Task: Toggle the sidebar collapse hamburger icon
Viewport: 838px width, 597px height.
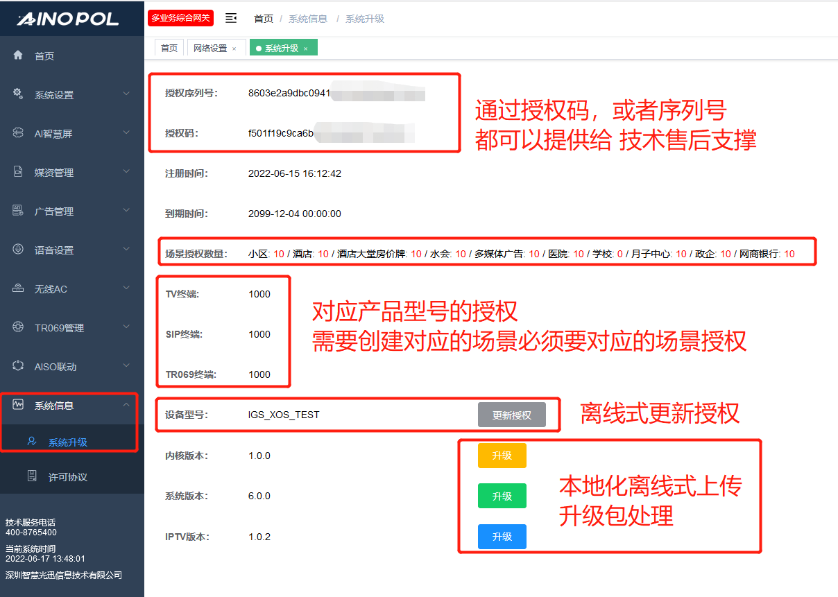Action: coord(231,19)
